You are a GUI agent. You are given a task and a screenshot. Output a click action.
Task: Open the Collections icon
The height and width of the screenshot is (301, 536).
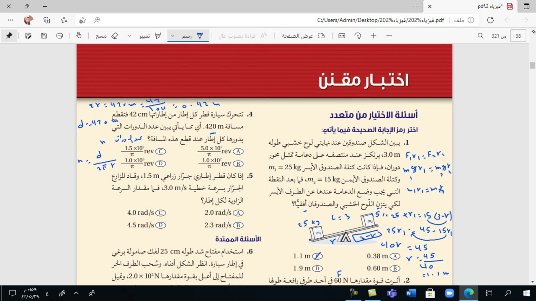[x=46, y=20]
